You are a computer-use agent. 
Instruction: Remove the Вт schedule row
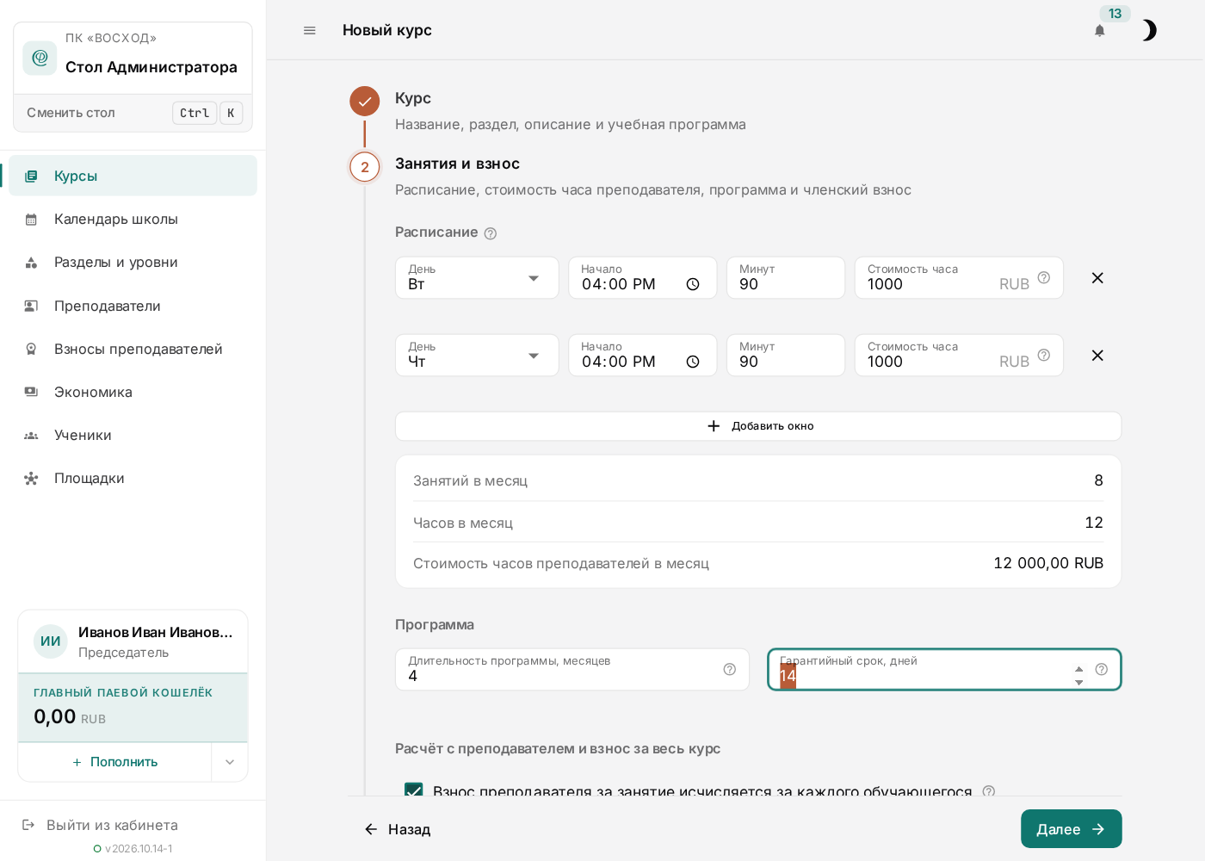[x=1097, y=278]
